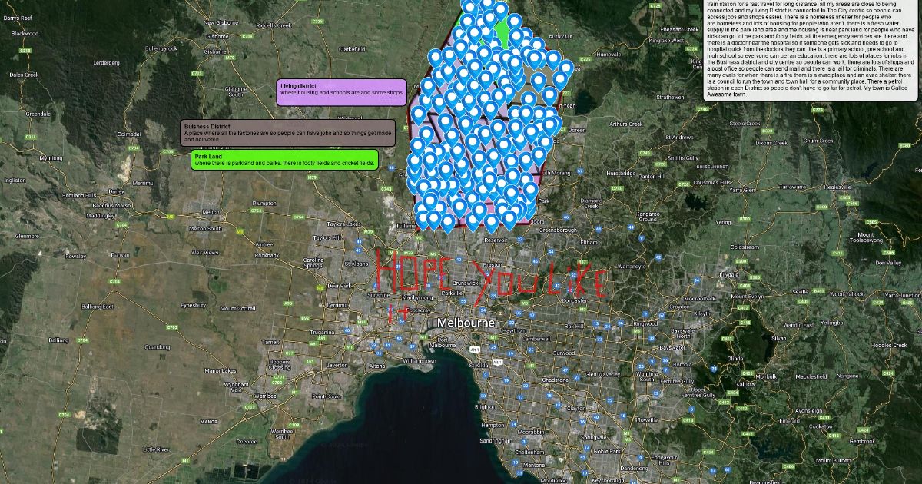Click the Williamstown label
Screen dimensions: 922x484
(x=419, y=360)
